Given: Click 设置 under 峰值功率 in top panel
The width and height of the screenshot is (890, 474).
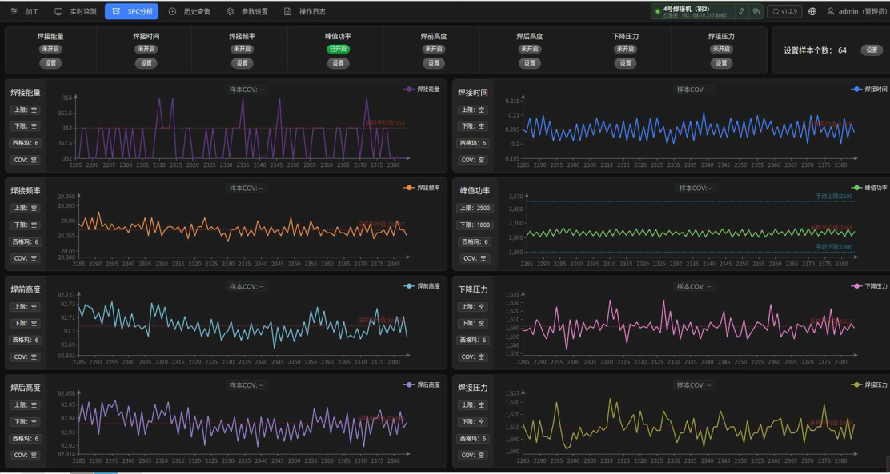Looking at the screenshot, I should coord(339,63).
